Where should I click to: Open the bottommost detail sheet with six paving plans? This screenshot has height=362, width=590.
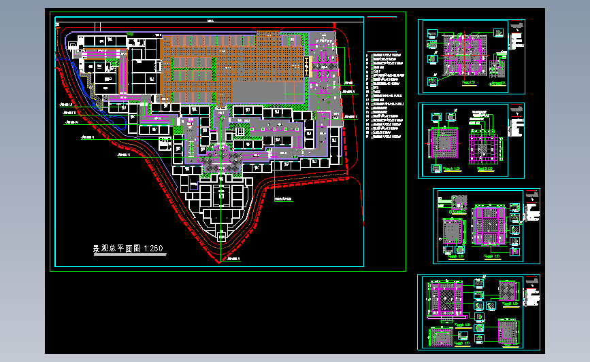(x=478, y=312)
